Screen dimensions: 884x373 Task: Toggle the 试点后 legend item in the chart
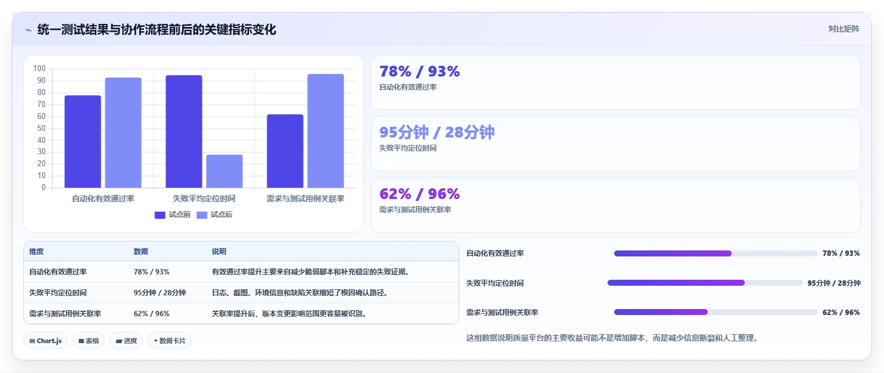pos(214,215)
